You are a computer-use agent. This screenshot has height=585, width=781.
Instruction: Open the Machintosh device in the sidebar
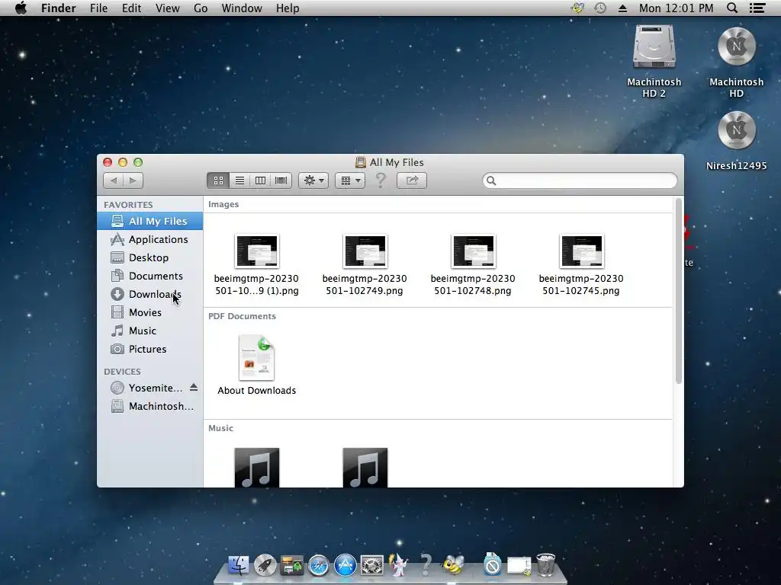149,406
